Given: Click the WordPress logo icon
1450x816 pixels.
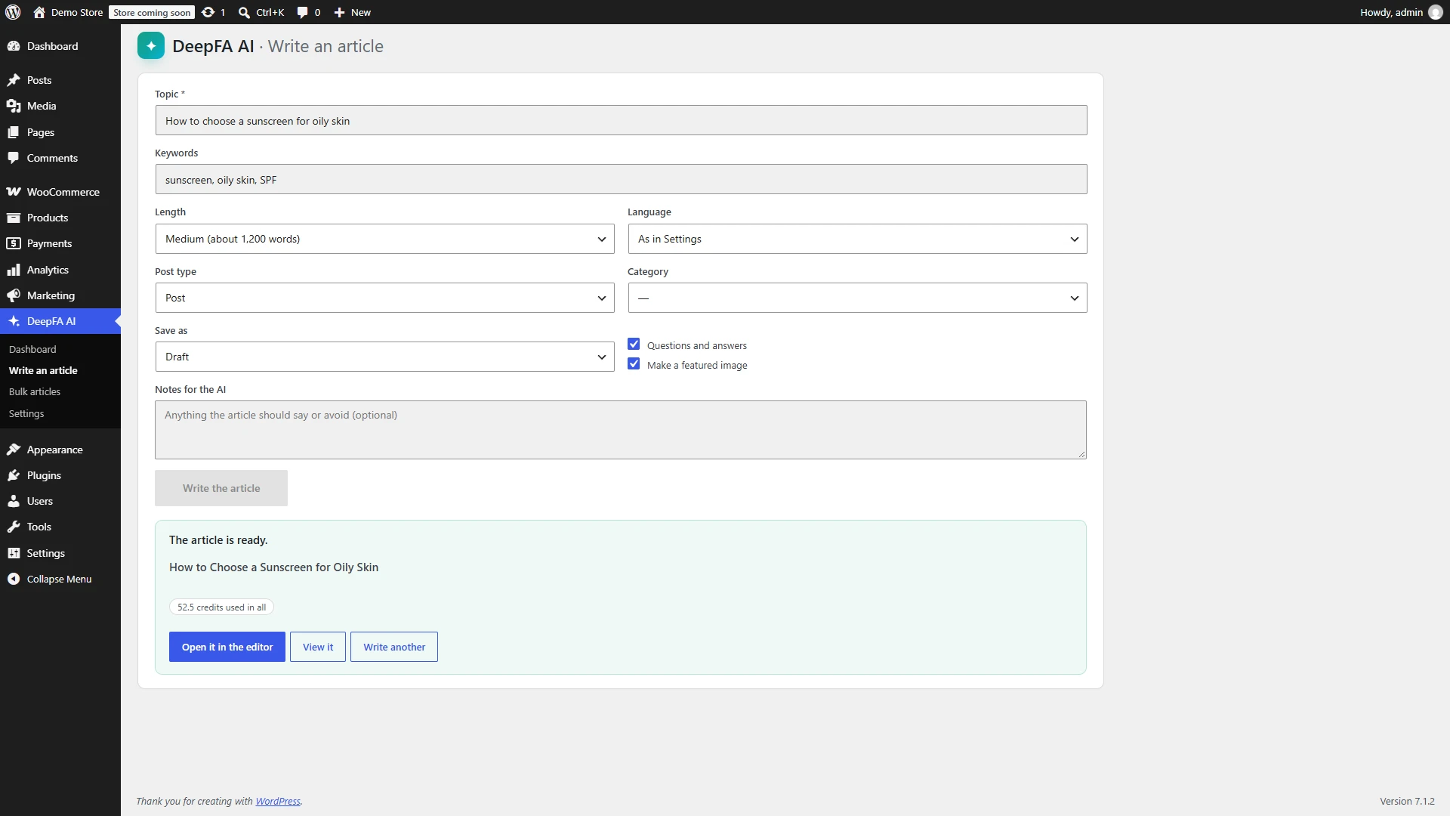Looking at the screenshot, I should (x=13, y=12).
